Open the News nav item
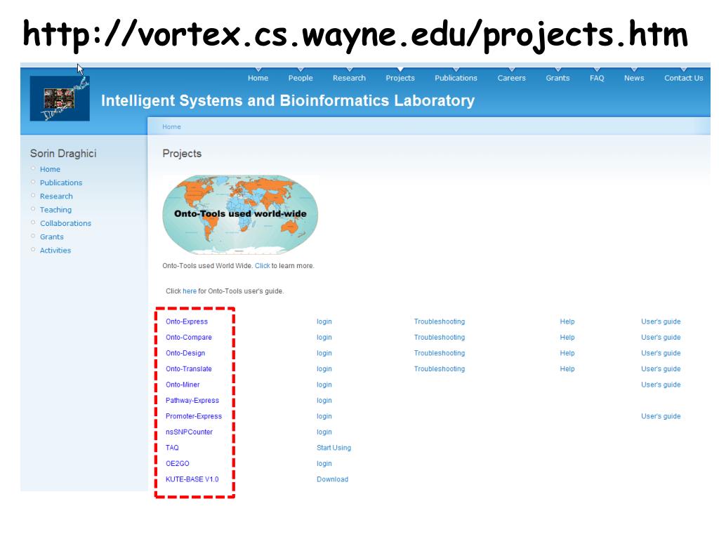The height and width of the screenshot is (539, 719). pyautogui.click(x=634, y=78)
